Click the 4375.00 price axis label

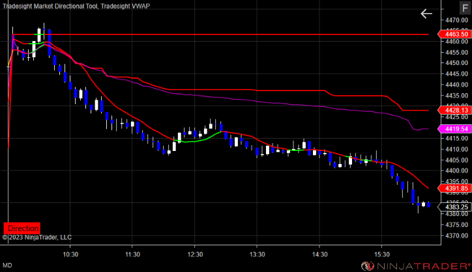pos(456,224)
